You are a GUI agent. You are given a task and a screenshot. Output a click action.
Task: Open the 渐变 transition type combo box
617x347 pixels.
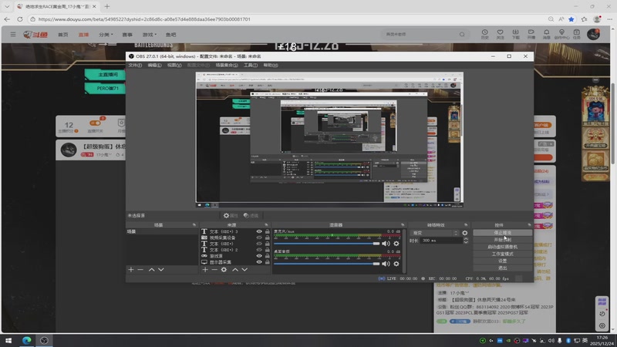tap(434, 233)
